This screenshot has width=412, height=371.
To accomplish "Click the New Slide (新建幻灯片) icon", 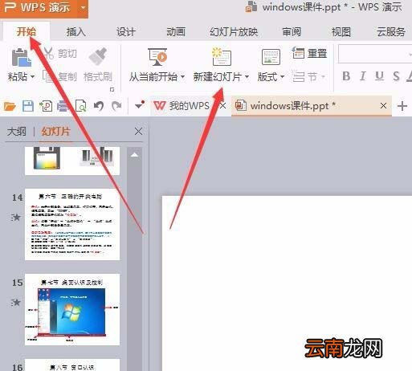I will [221, 57].
